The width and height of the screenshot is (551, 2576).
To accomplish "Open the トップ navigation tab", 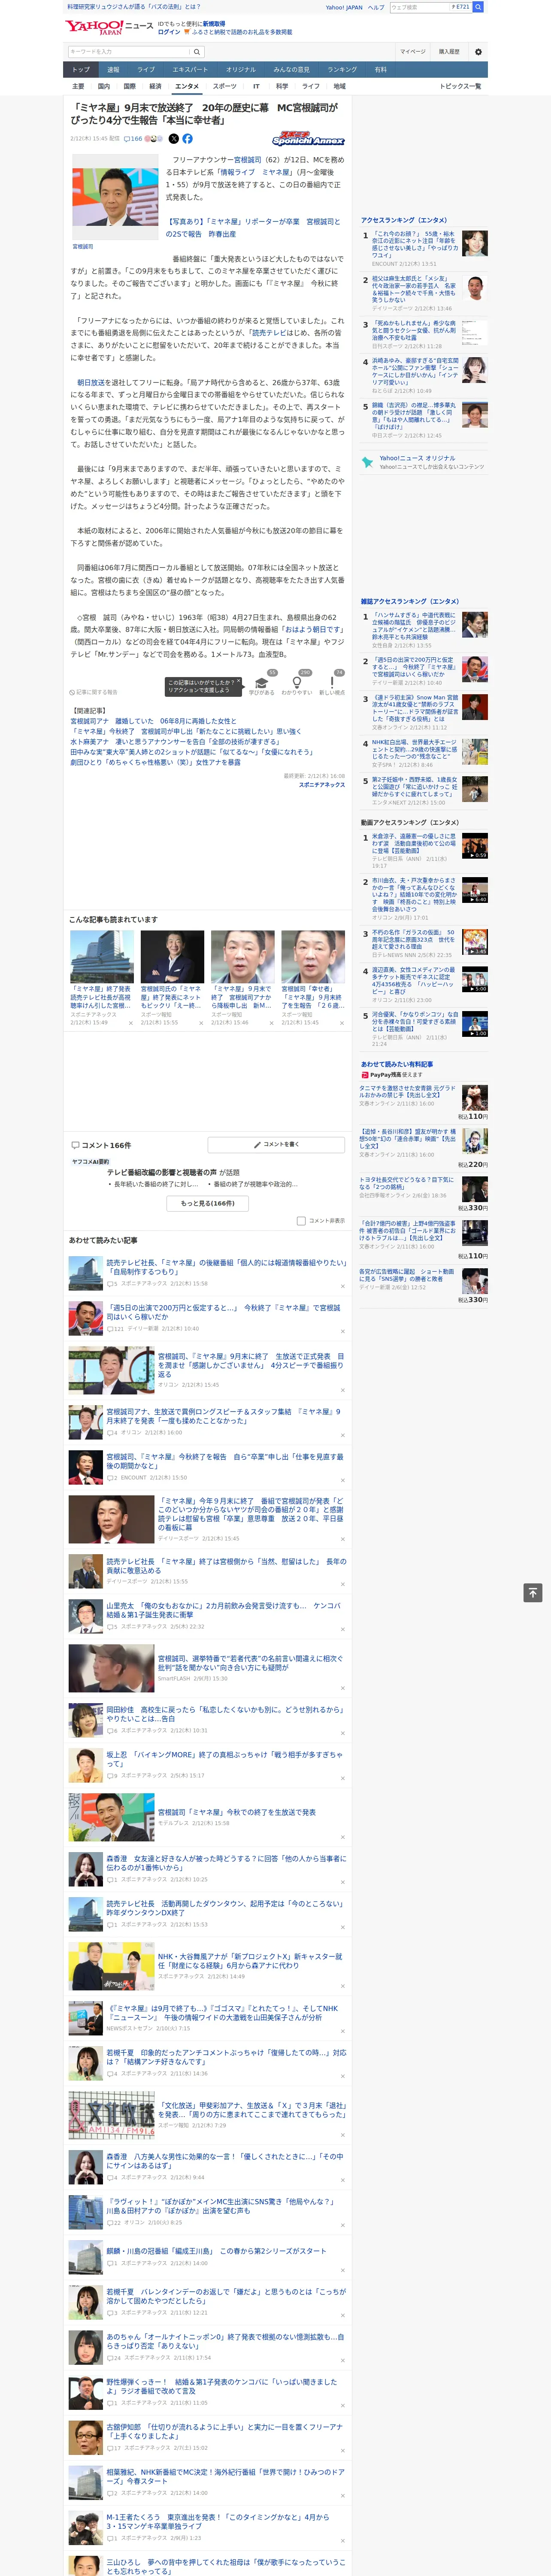I will click(81, 70).
